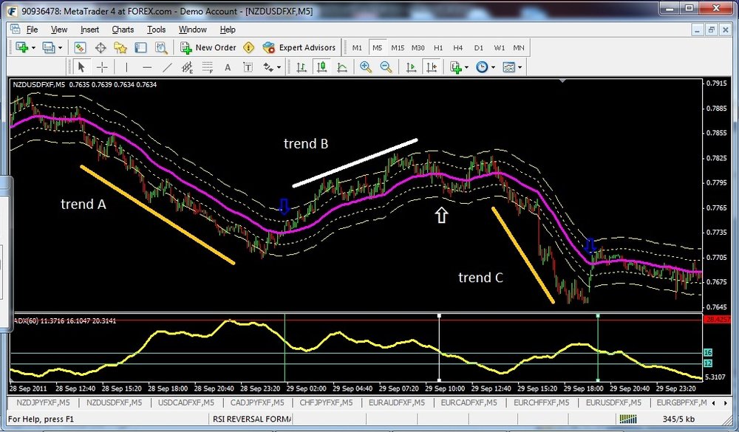The height and width of the screenshot is (432, 739).
Task: Switch to the USDCADFXF,M5 chart tab
Action: (x=186, y=402)
